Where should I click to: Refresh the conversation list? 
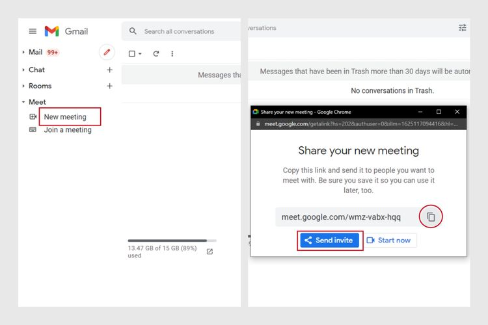point(156,53)
